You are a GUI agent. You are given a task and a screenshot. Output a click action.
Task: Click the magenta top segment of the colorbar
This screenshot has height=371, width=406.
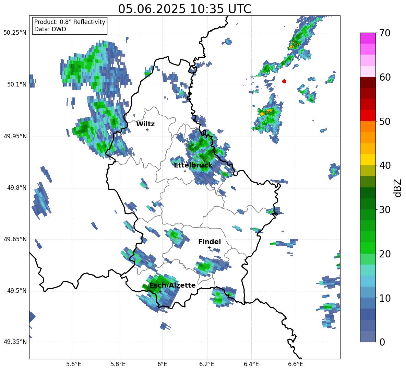(368, 38)
